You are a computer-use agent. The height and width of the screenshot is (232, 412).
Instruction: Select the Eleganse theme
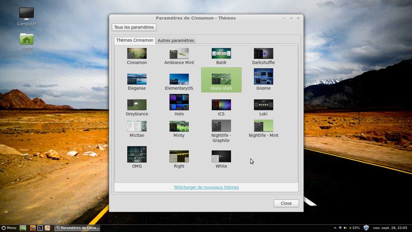pos(137,82)
